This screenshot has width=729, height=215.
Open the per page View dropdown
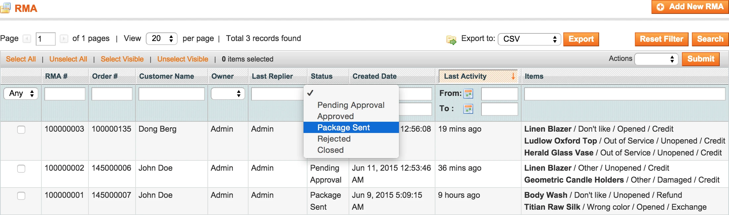click(x=161, y=39)
